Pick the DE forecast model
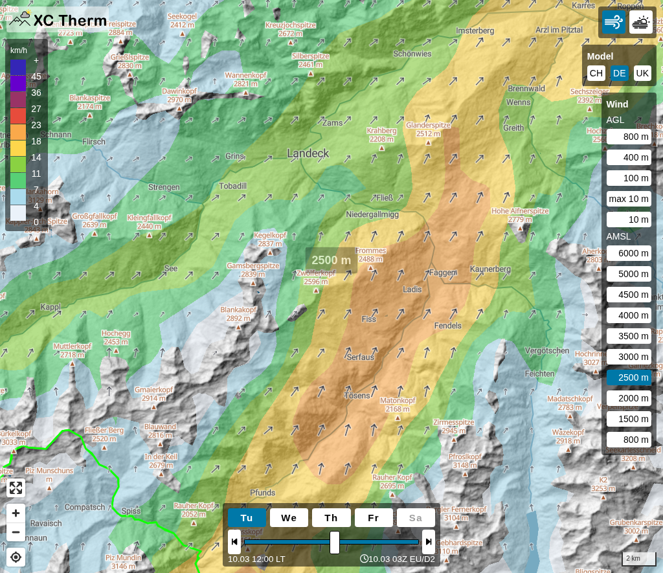The width and height of the screenshot is (663, 573). (619, 73)
